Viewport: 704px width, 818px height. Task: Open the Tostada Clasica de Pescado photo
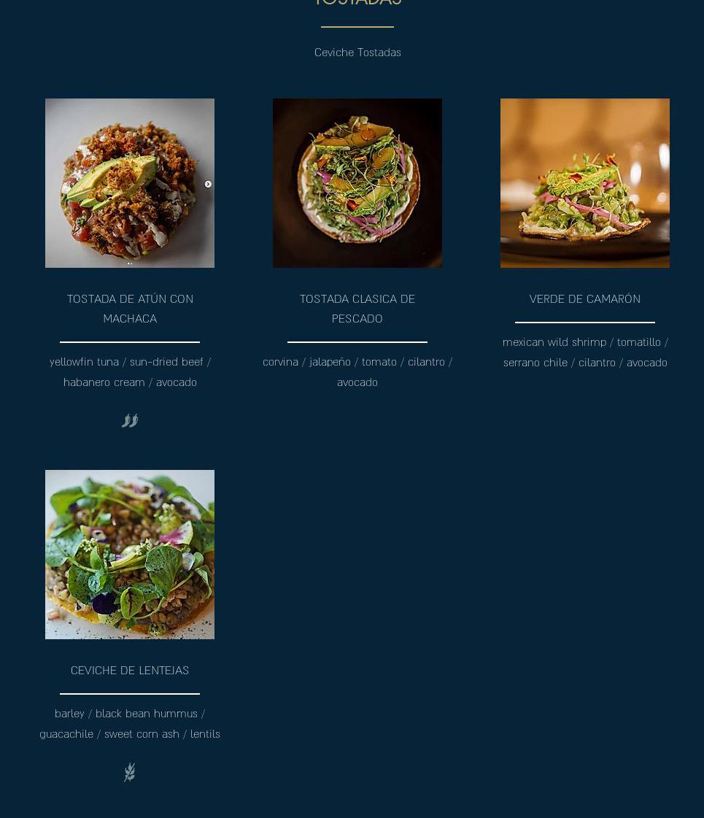[x=357, y=183]
